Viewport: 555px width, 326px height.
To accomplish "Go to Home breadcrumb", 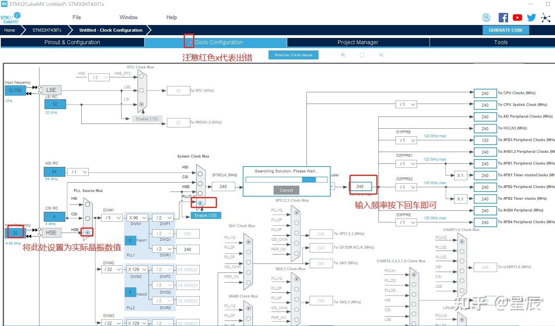I will (x=10, y=30).
